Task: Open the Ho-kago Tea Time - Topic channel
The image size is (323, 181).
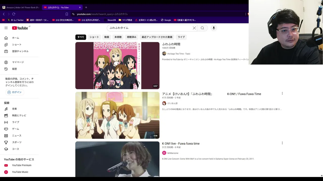Action: 179,54
